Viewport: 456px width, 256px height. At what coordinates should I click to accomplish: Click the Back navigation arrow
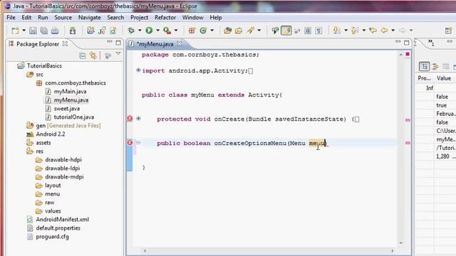384,30
